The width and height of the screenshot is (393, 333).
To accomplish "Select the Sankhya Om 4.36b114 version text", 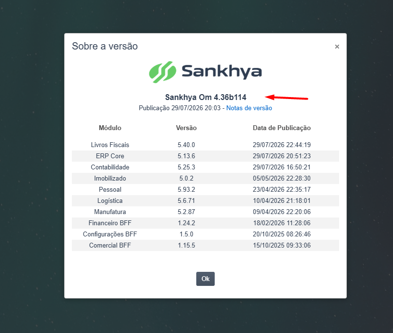I will click(x=205, y=97).
